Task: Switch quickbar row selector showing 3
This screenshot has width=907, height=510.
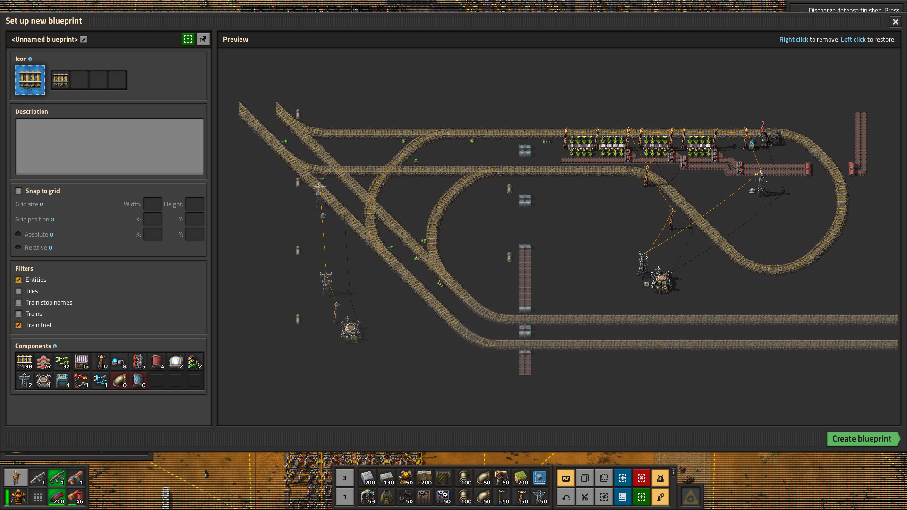Action: (345, 478)
